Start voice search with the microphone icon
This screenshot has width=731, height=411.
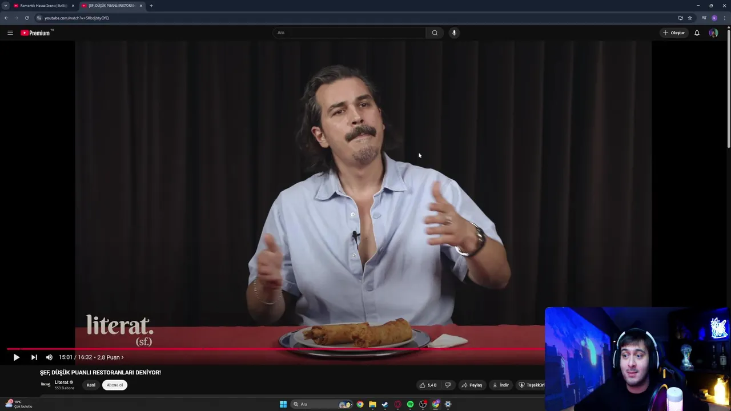click(454, 33)
